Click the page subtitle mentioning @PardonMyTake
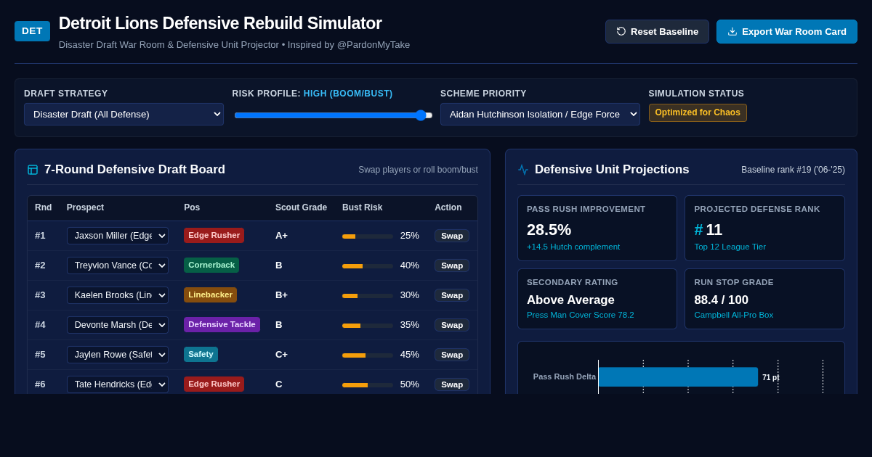The image size is (872, 457). (x=234, y=45)
